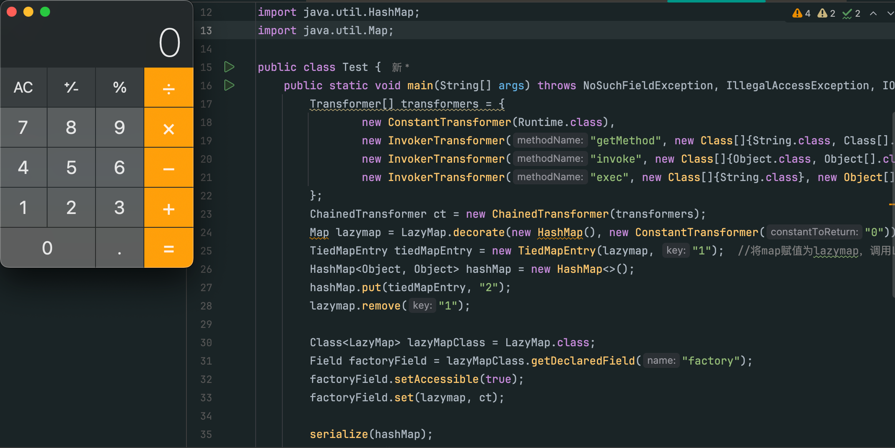Click the AC clear button in Calculator
895x448 pixels.
23,87
